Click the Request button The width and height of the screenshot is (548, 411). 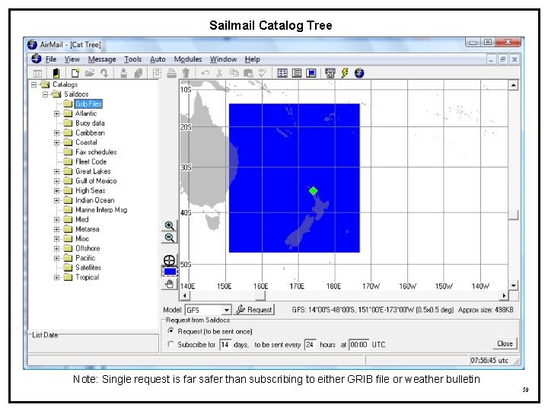(254, 310)
